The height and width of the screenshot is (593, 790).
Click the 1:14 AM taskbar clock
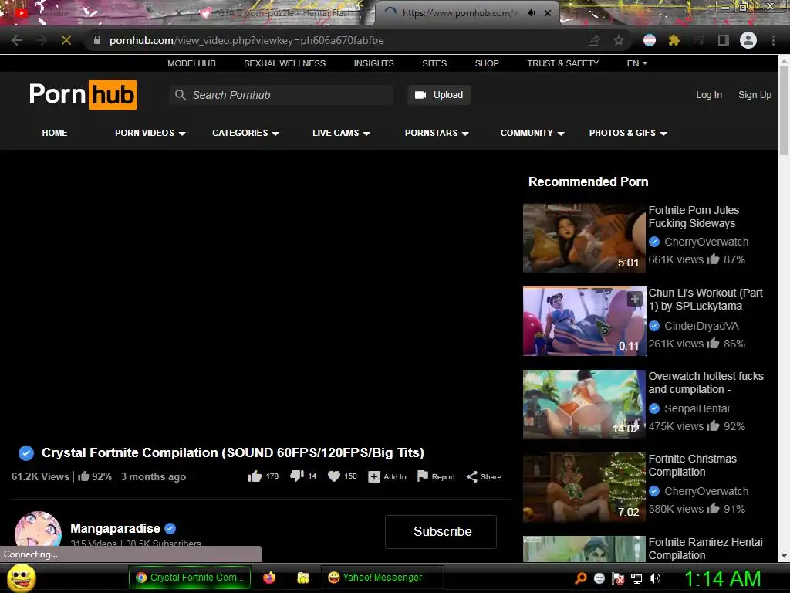pos(722,578)
